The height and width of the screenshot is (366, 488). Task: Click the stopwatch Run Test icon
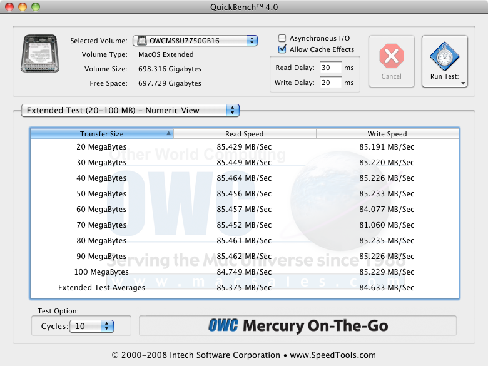pos(444,56)
